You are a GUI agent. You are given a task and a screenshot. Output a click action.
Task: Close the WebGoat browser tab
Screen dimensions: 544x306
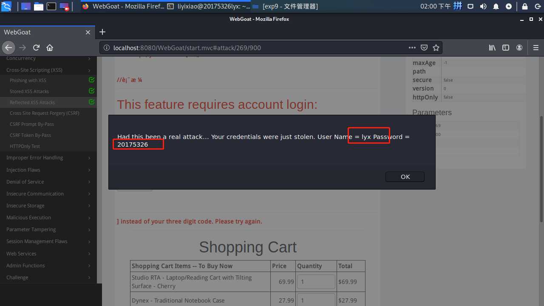88,32
